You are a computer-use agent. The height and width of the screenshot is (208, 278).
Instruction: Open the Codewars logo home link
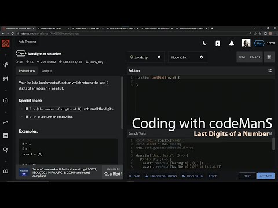(x=6, y=43)
